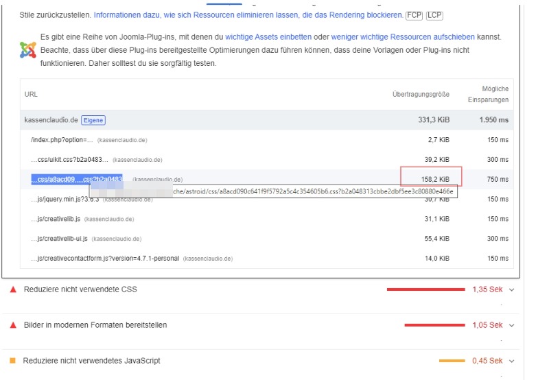The height and width of the screenshot is (380, 549).
Task: Open the /index.php?option=… URL entry
Action: coord(62,140)
